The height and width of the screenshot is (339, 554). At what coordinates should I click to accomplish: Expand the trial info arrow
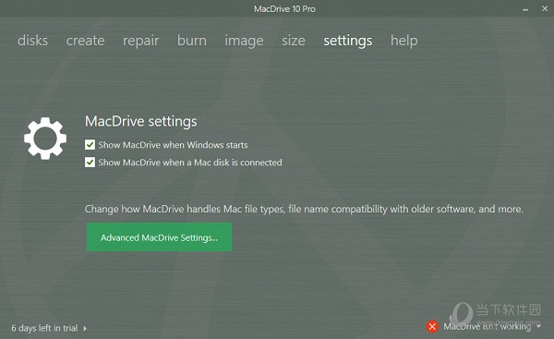point(85,329)
